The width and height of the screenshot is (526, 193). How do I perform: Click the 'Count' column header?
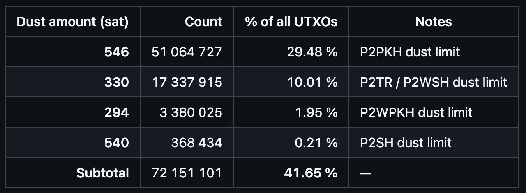click(203, 22)
